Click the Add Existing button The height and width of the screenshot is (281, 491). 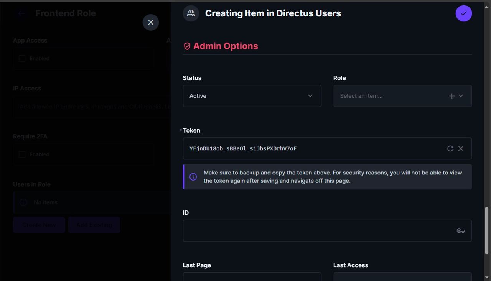click(94, 225)
